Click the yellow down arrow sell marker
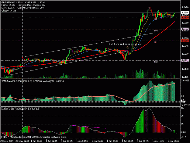 tap(128, 48)
